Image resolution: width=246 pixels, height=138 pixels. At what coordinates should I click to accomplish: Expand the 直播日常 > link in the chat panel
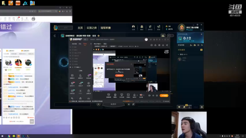pos(26,51)
